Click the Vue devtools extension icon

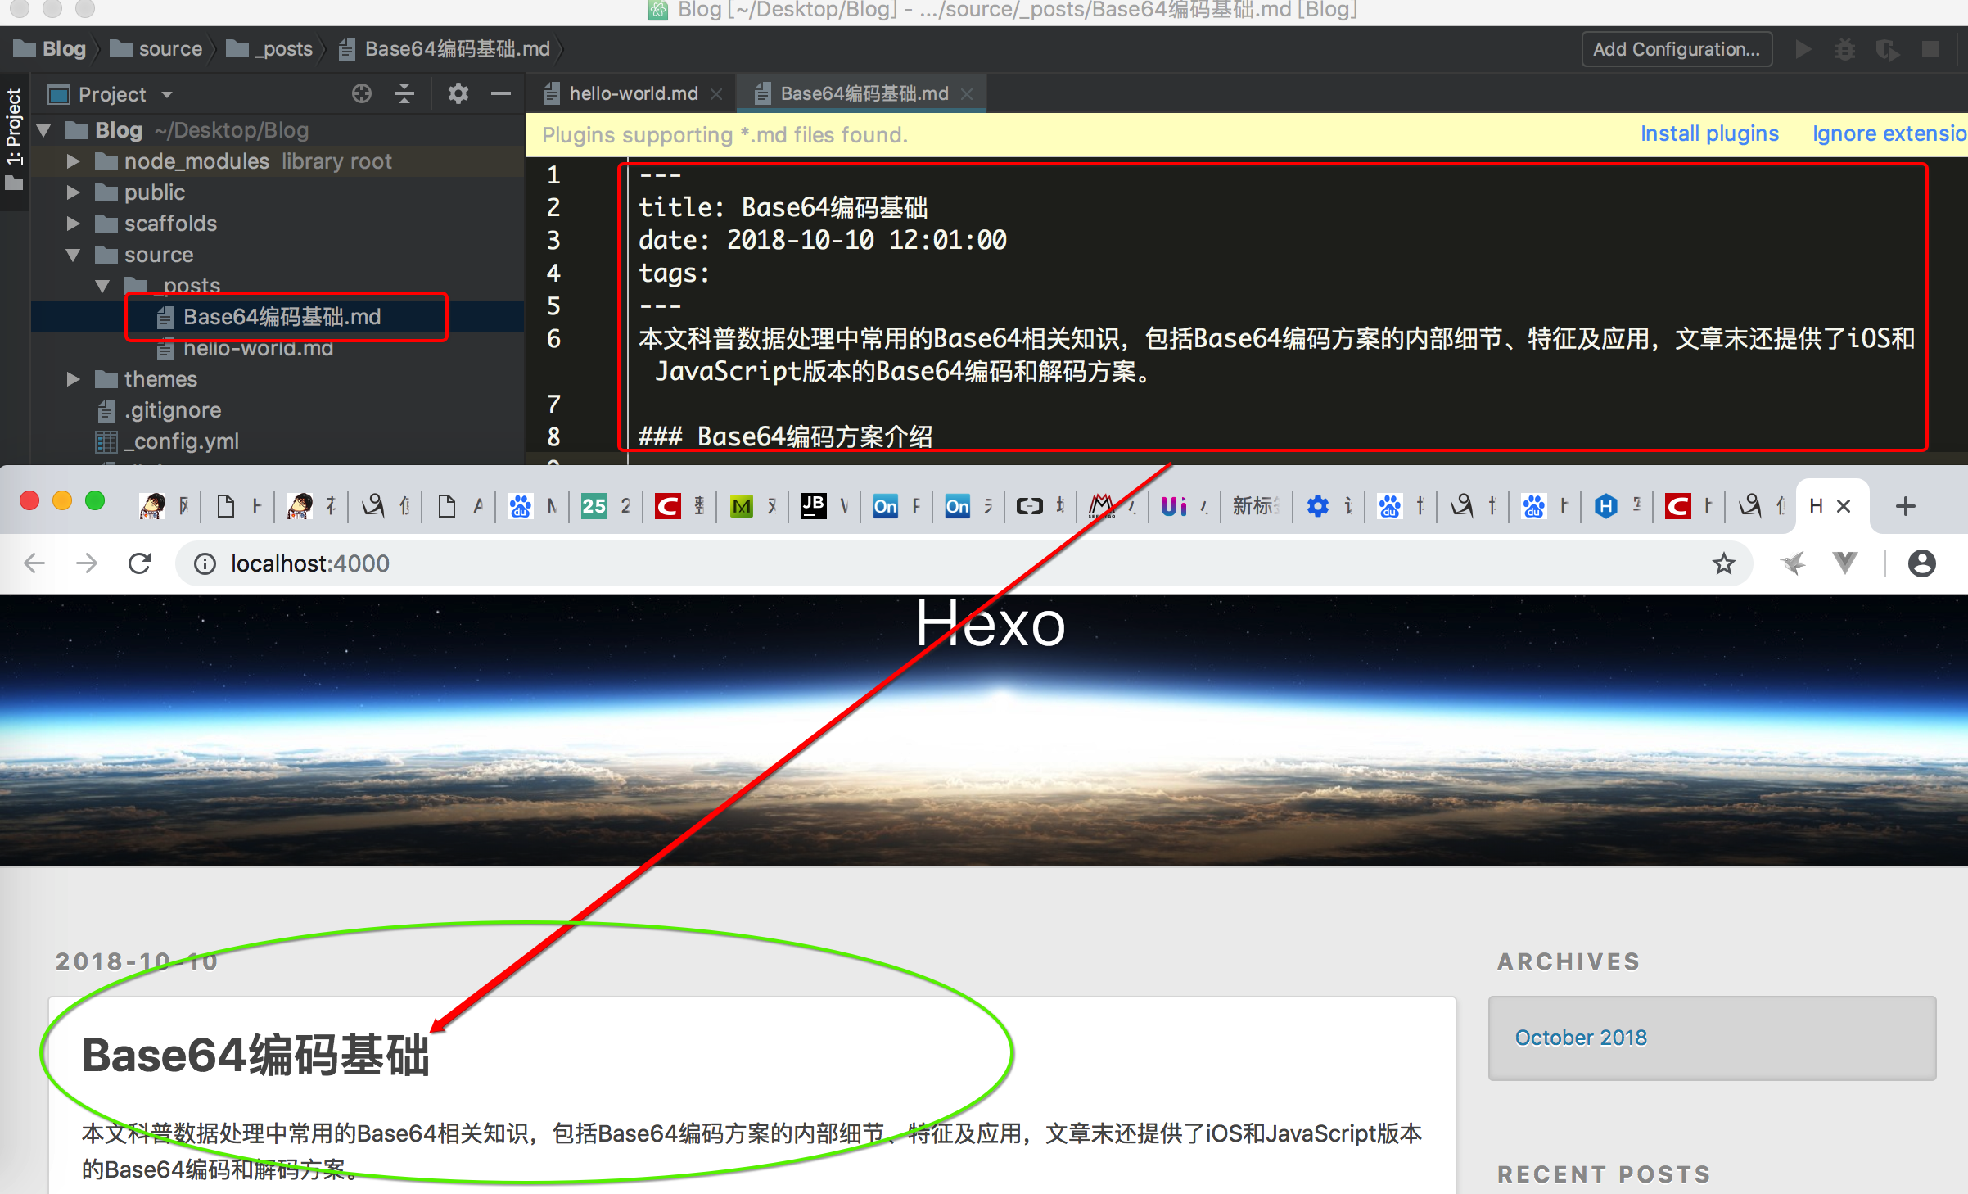(1845, 563)
